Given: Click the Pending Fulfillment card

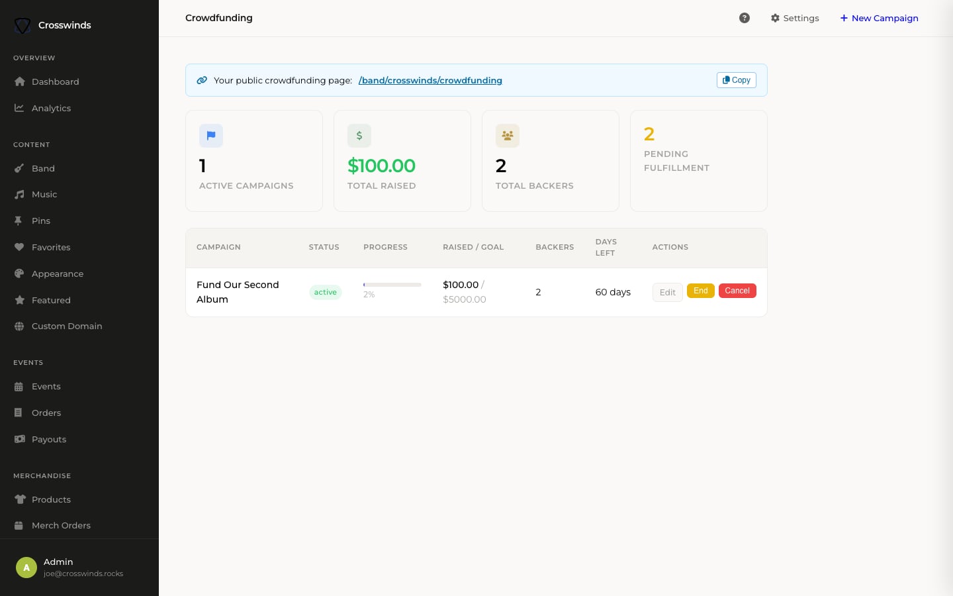Looking at the screenshot, I should (699, 161).
